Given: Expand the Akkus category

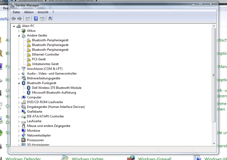Looking at the screenshot, I should [x=19, y=31].
